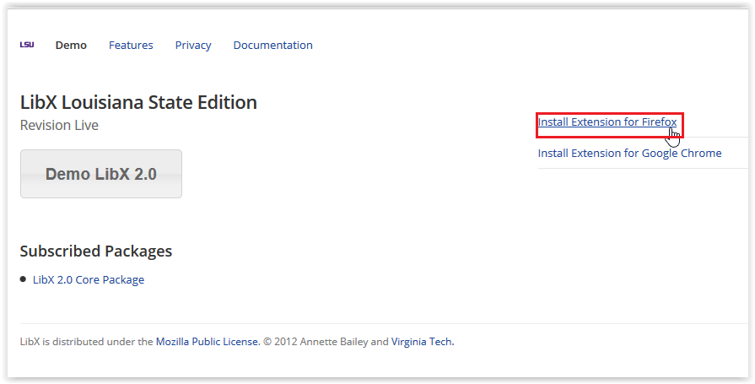Screen dimensions: 755x384
Task: Visit the Virginia Tech link
Action: (x=422, y=343)
